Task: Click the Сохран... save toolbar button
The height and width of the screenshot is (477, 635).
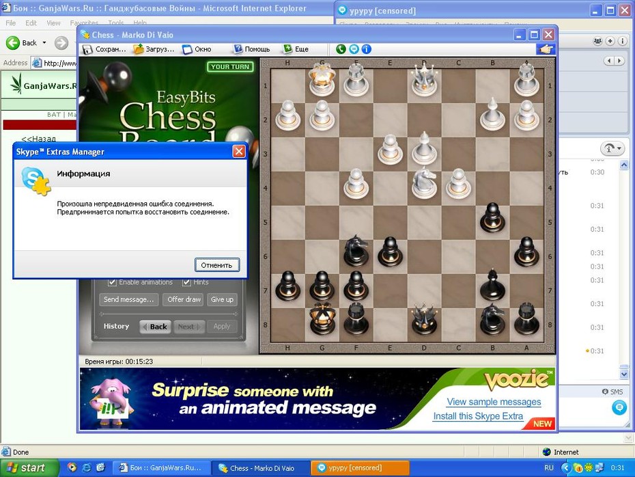Action: (x=104, y=49)
